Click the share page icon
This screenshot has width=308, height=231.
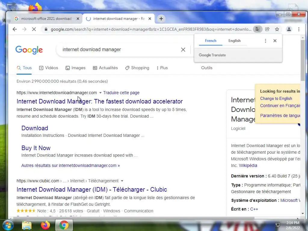(x=267, y=29)
